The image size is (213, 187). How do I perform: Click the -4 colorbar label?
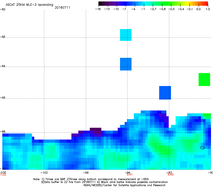133,9
